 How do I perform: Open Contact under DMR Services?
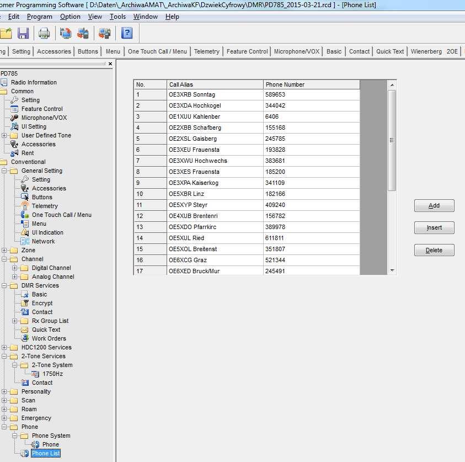[x=42, y=312]
